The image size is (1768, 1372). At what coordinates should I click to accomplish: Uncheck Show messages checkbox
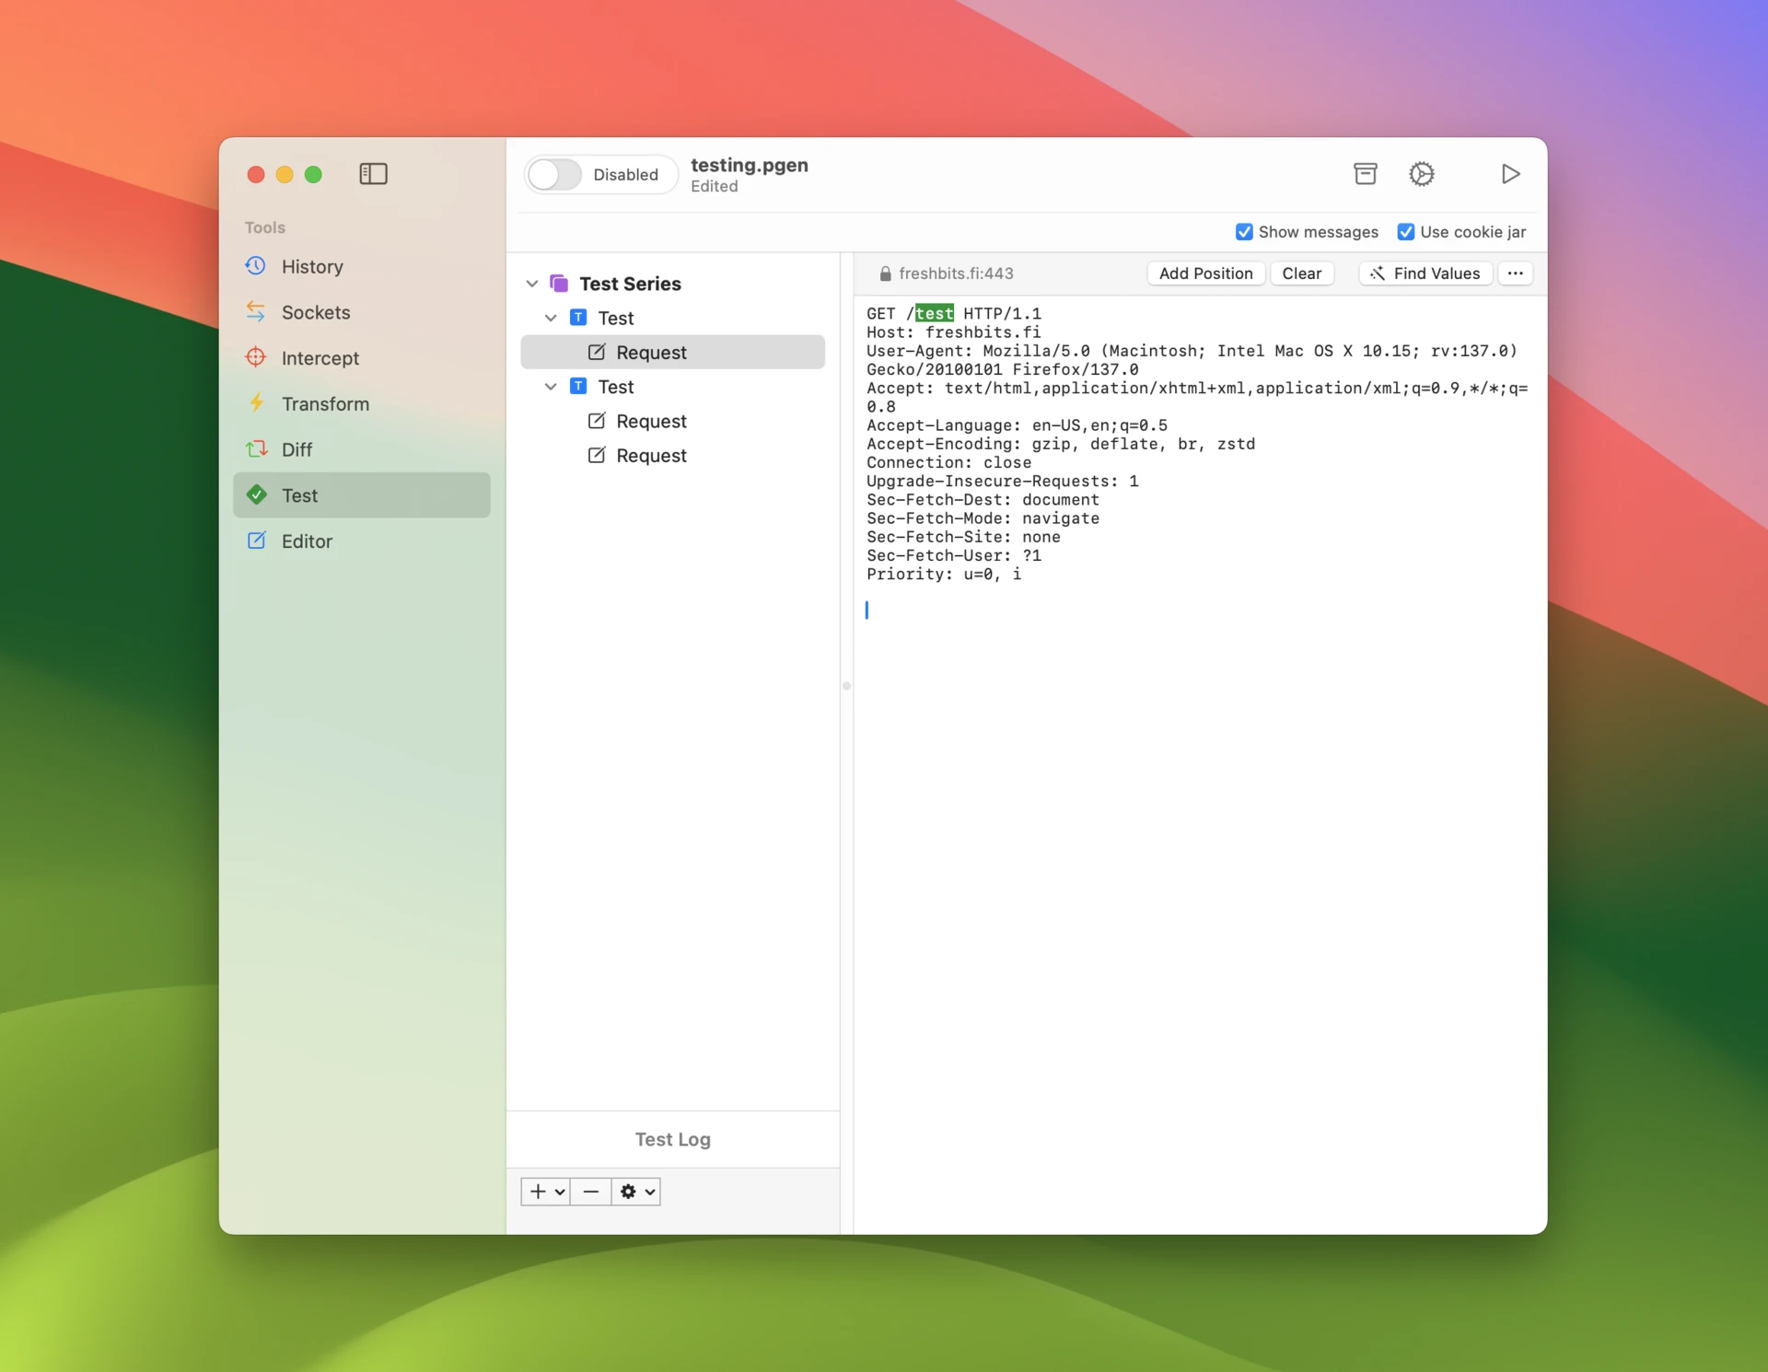(1244, 232)
